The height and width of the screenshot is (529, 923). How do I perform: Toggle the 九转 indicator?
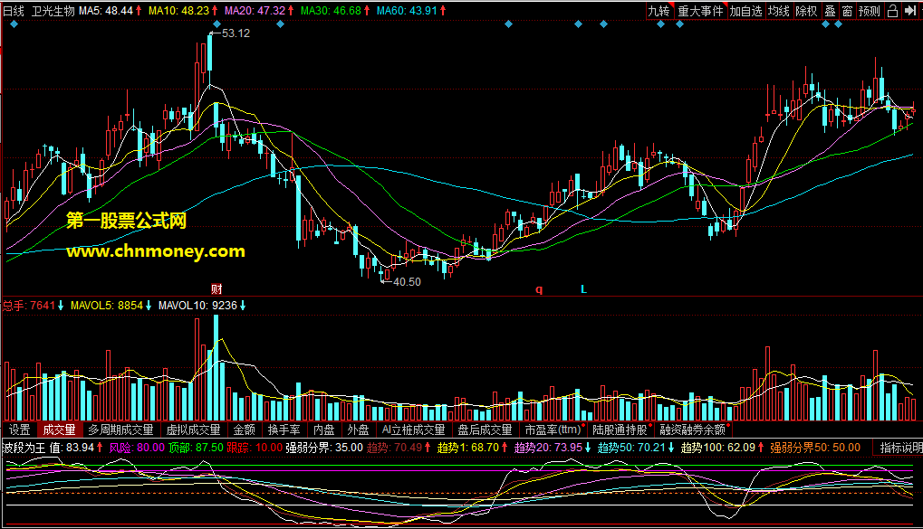[659, 11]
